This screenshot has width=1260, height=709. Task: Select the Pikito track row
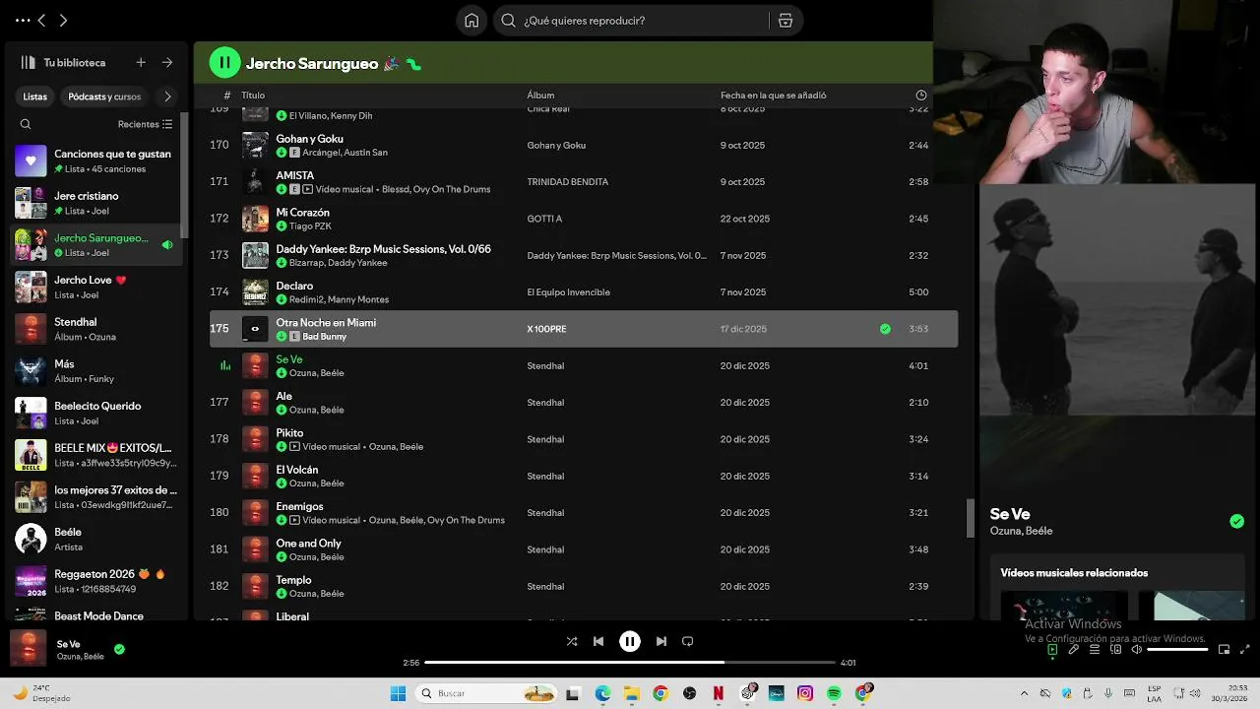tap(584, 439)
